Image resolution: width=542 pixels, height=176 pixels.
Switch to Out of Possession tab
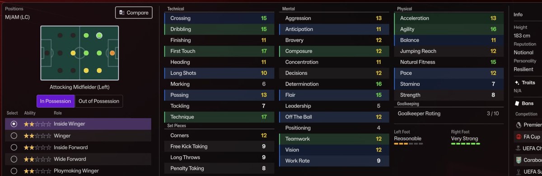pyautogui.click(x=99, y=101)
